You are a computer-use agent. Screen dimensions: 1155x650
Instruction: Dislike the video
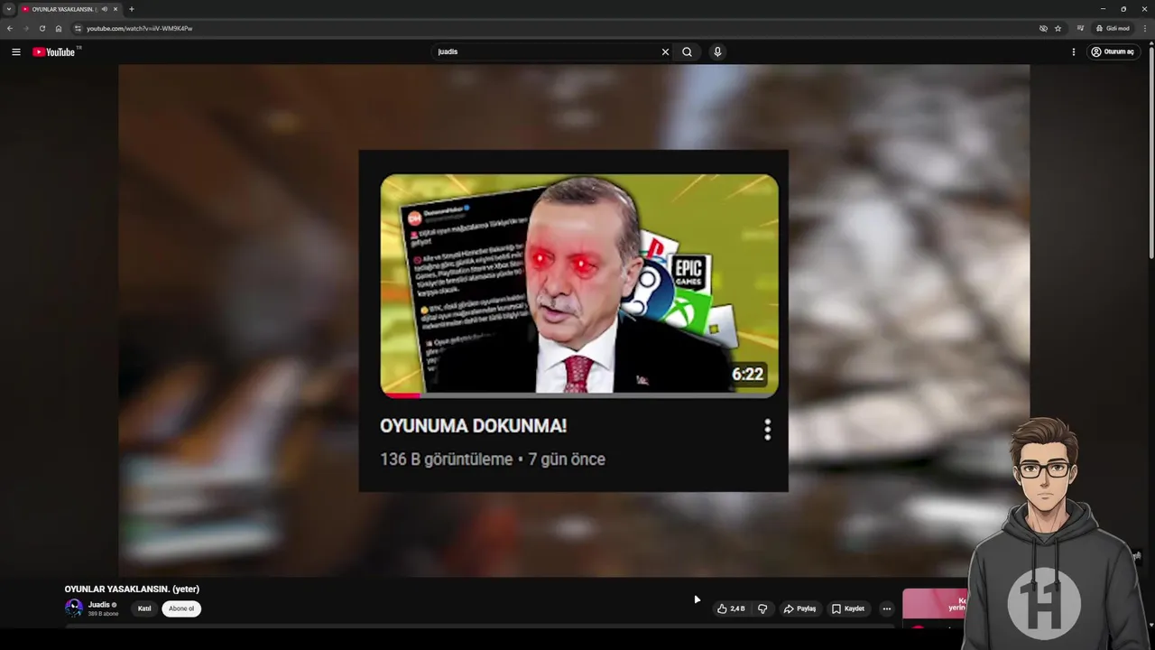(x=762, y=608)
